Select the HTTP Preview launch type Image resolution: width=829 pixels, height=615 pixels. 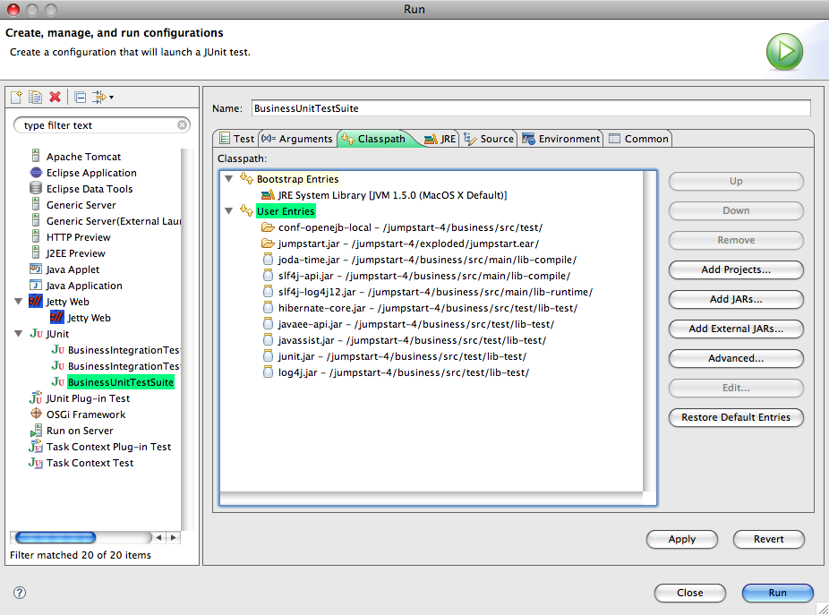(x=78, y=237)
